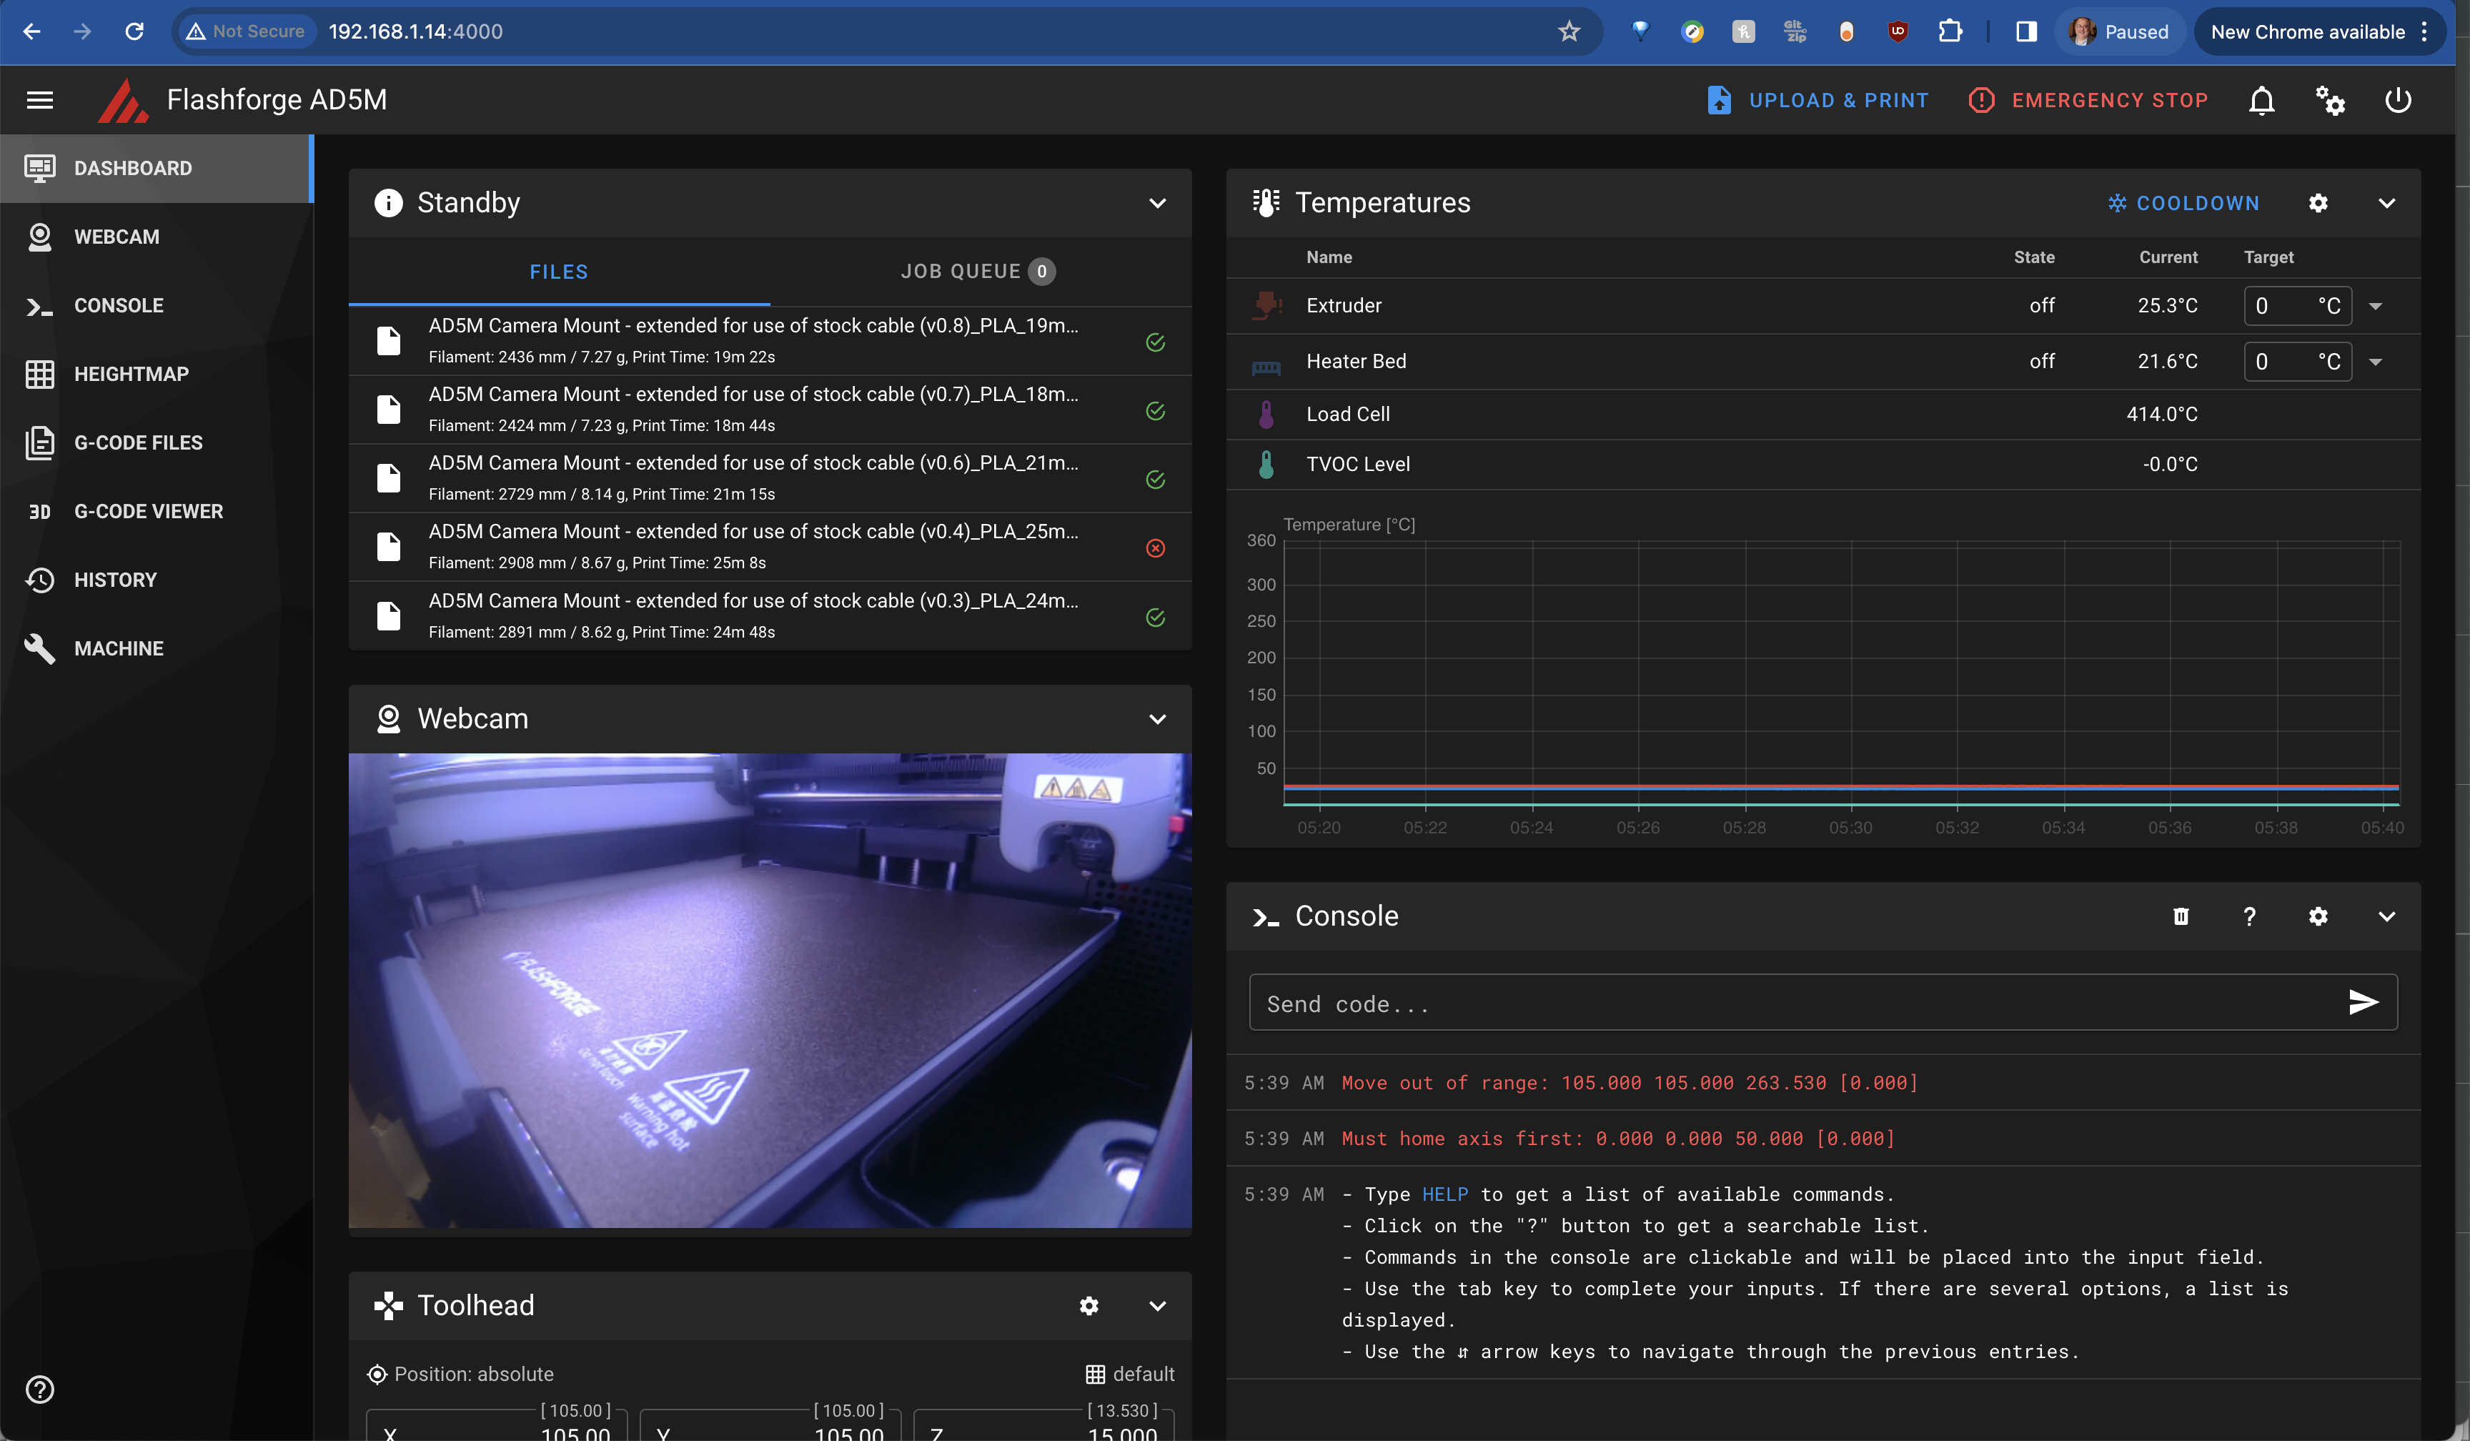Open console help question mark

coord(2249,916)
